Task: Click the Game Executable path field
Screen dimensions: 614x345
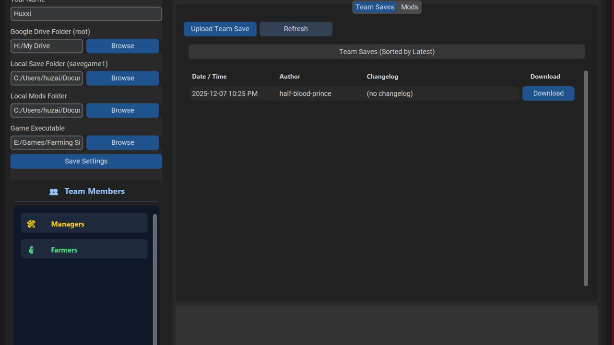Action: (47, 142)
